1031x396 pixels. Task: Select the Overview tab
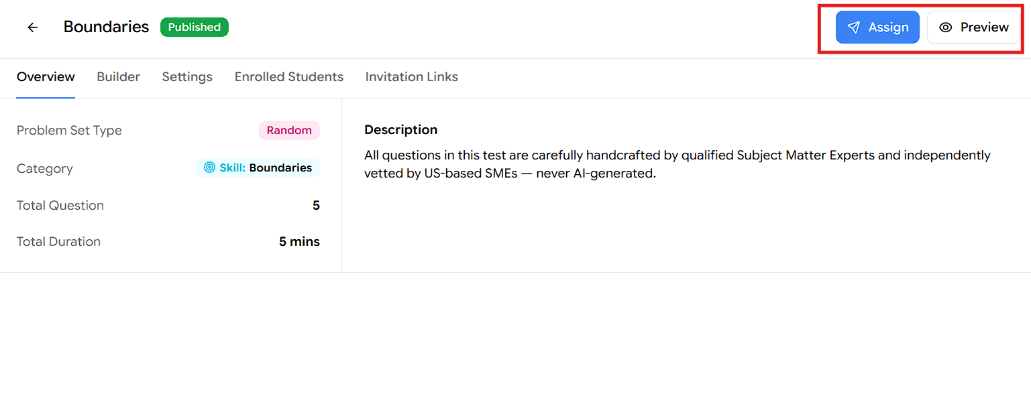point(46,77)
